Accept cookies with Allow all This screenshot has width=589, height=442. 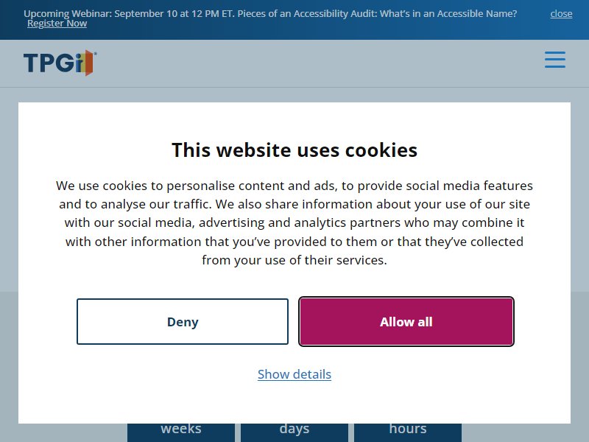(406, 321)
